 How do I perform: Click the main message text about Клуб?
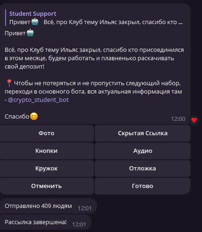[94, 58]
